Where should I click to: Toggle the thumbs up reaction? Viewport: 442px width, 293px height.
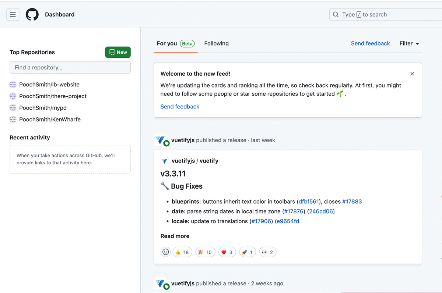coord(182,252)
